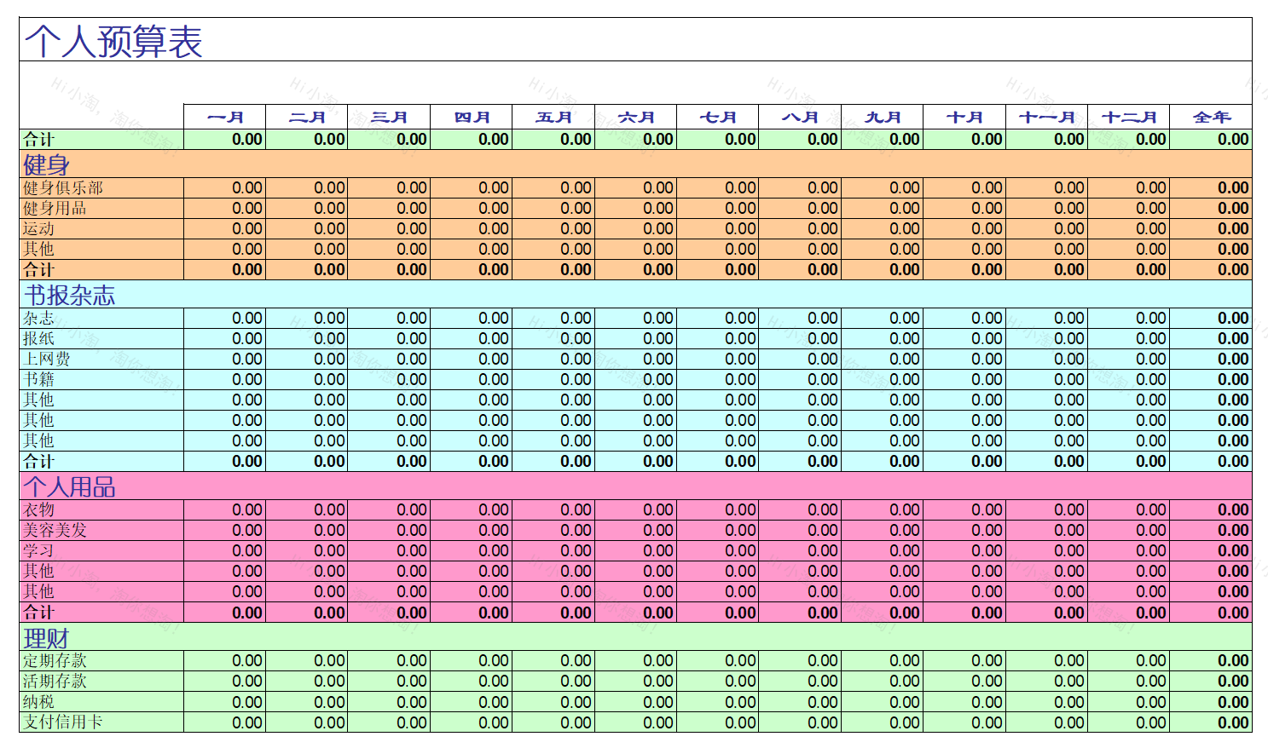Click the 五月 cell in 学习 row
This screenshot has height=748, width=1268.
pyautogui.click(x=553, y=550)
